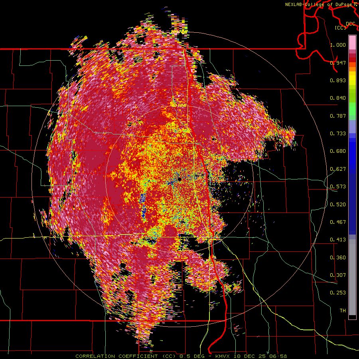Select the 0.840 scale value

point(338,98)
